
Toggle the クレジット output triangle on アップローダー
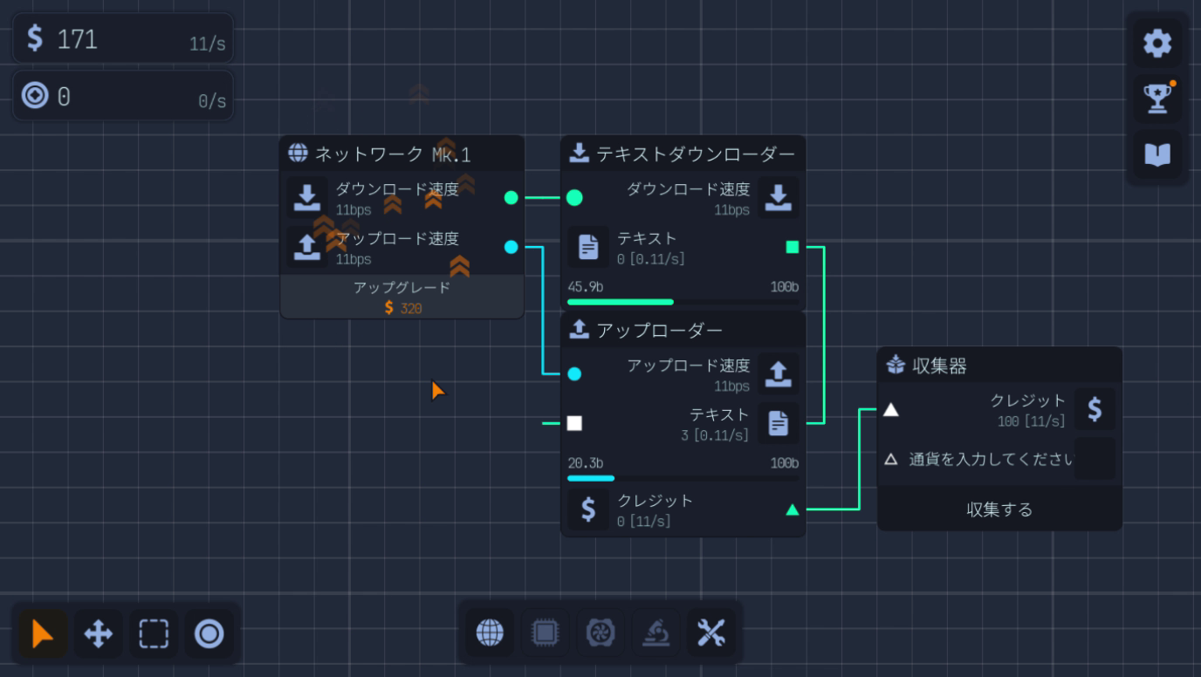(x=791, y=509)
